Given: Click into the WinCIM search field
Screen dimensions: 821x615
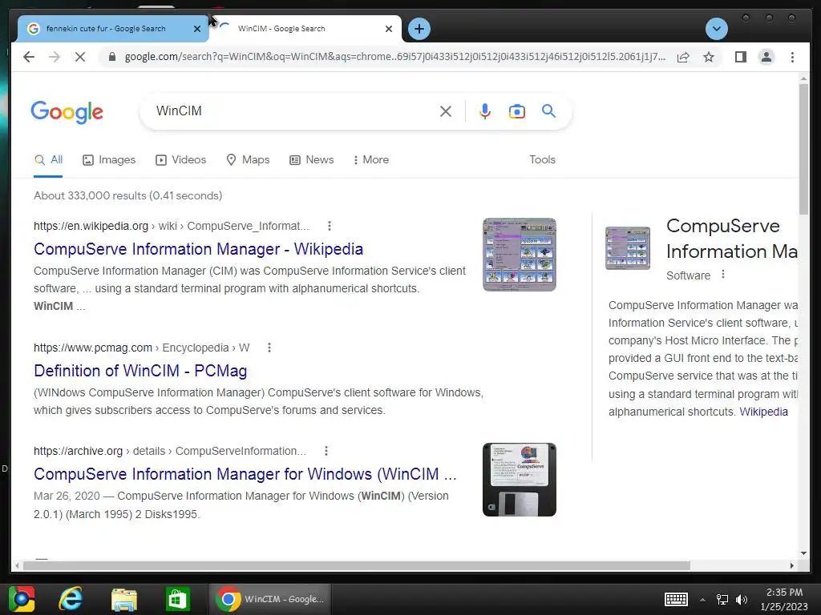Looking at the screenshot, I should point(293,111).
